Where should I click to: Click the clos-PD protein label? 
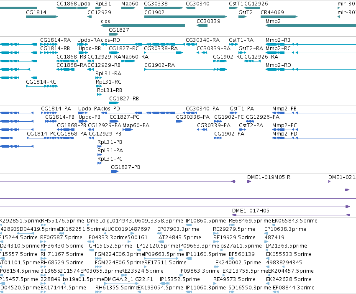pos(110,109)
